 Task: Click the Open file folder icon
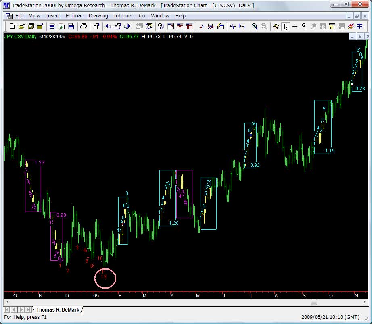pos(21,27)
